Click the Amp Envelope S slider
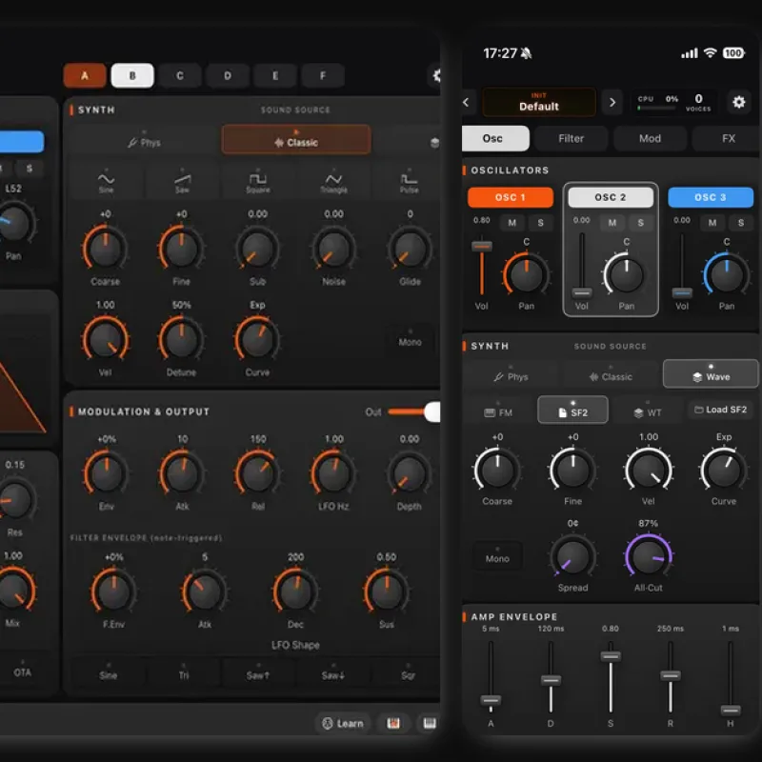The width and height of the screenshot is (762, 762). point(611,676)
